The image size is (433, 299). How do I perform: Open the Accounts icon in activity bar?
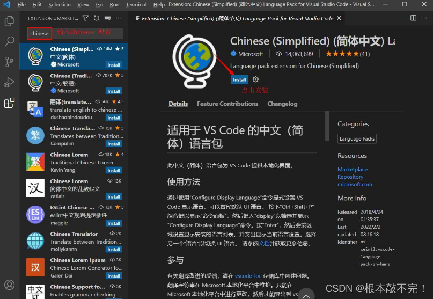point(9,285)
